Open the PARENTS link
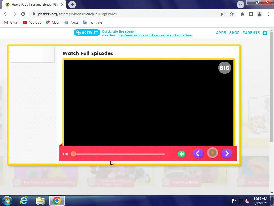Image resolution: width=274 pixels, height=206 pixels. pyautogui.click(x=251, y=33)
